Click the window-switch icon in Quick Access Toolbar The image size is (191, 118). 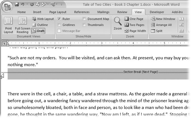(44, 5)
